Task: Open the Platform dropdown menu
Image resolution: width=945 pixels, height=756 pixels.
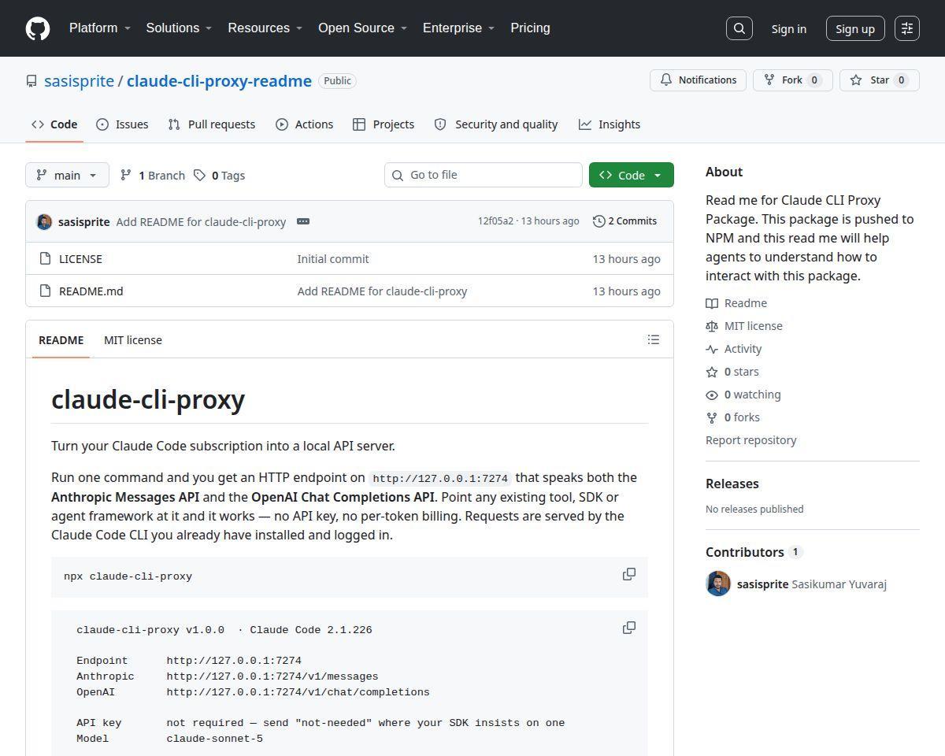Action: coord(100,28)
